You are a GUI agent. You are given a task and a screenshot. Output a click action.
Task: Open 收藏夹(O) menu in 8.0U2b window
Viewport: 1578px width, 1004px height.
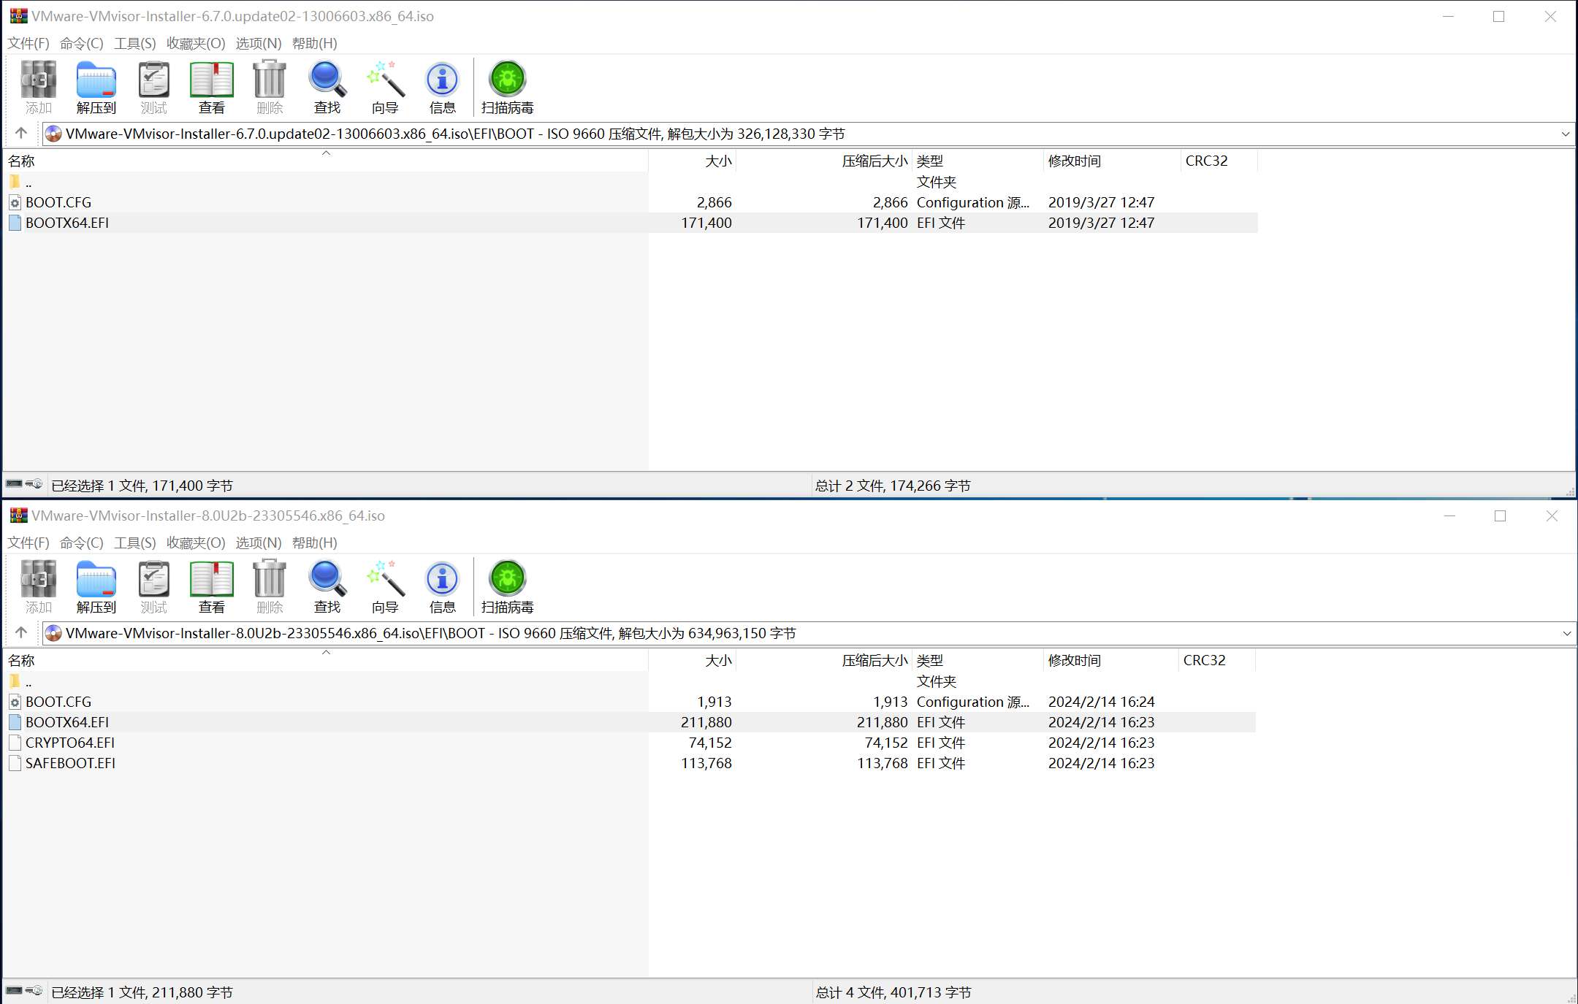coord(196,543)
